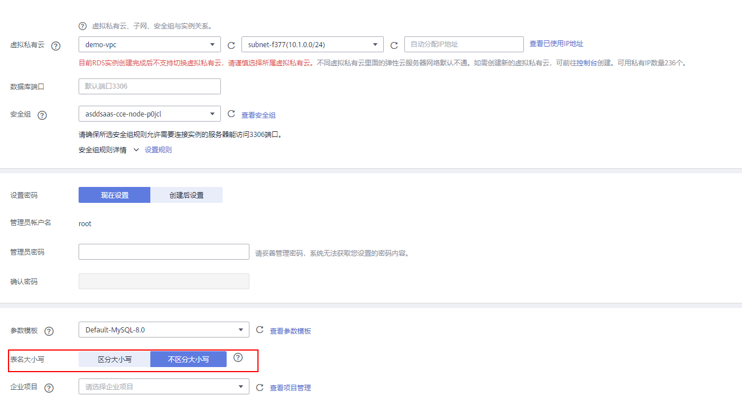Click the help icon beside 安全组

pos(42,115)
